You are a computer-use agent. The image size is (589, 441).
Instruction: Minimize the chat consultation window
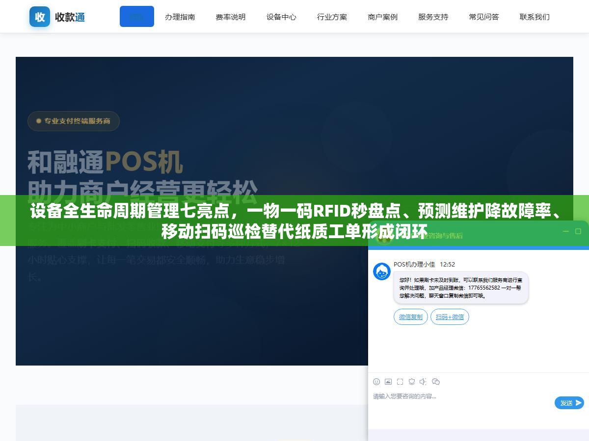(565, 231)
